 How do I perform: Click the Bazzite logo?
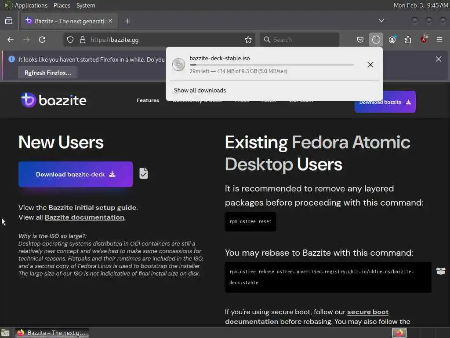54,100
